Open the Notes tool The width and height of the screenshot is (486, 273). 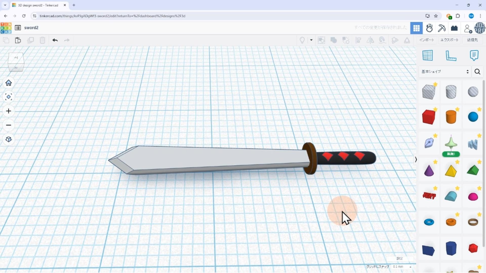tap(474, 55)
